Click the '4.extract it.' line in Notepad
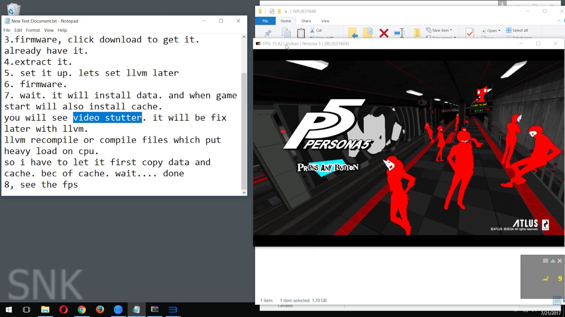Screen dimensions: 565x317 pyautogui.click(x=38, y=62)
